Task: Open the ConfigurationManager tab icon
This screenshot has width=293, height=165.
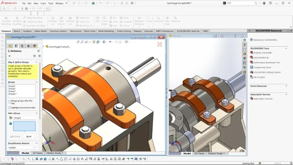Action: [x=22, y=46]
